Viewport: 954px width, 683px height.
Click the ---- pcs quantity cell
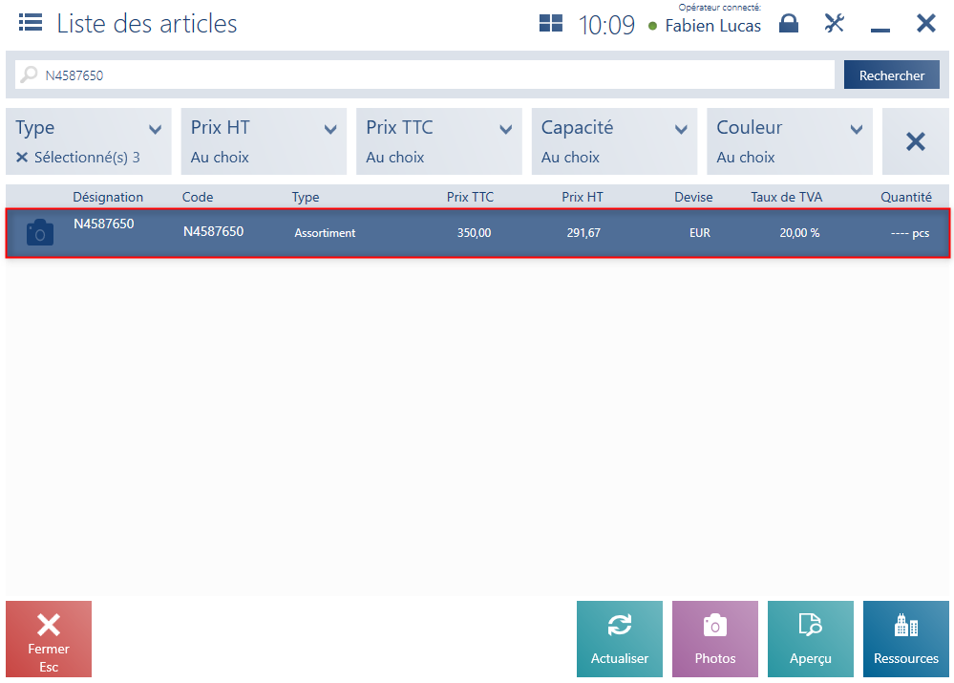(910, 232)
